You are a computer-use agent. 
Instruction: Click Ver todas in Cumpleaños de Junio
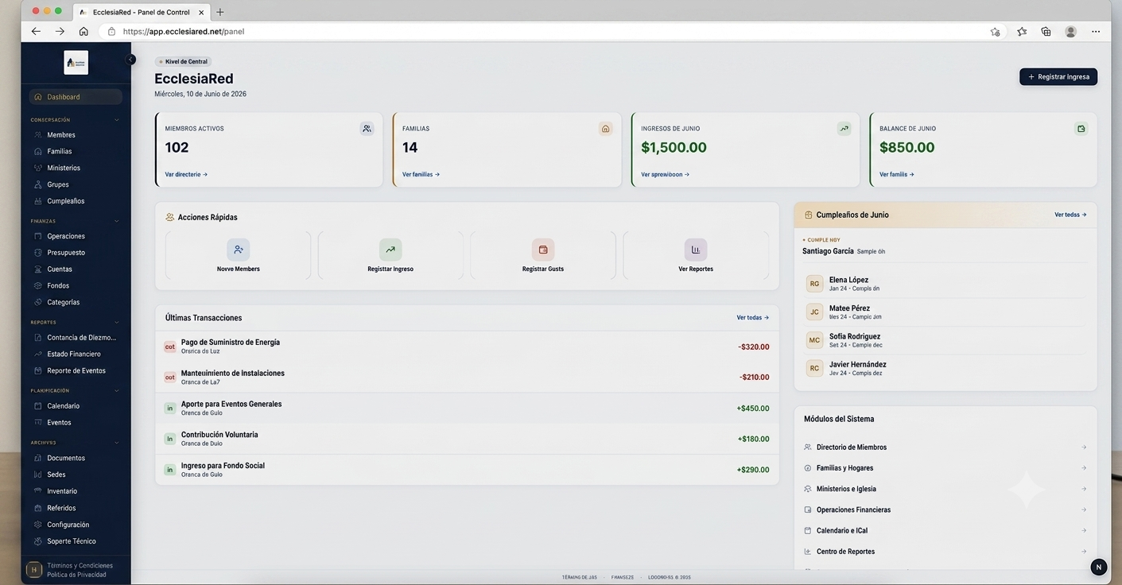coord(1070,215)
